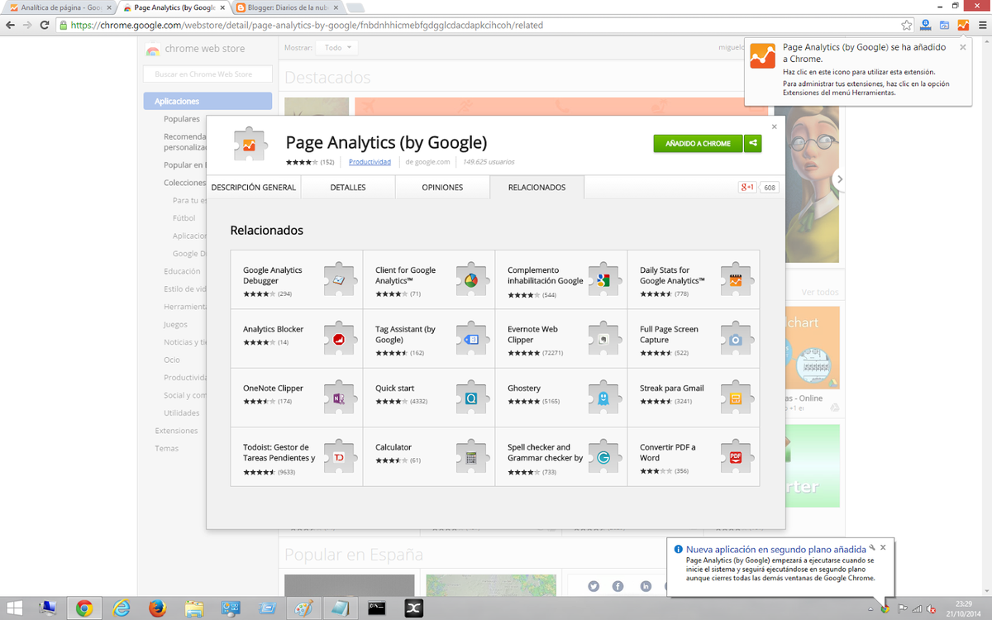Image resolution: width=992 pixels, height=620 pixels.
Task: Click the Google +1 button
Action: tap(747, 188)
